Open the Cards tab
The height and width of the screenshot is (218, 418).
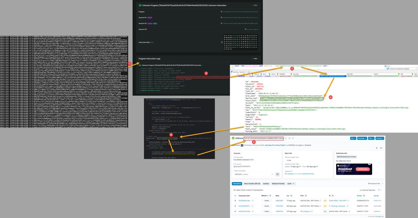point(291,183)
